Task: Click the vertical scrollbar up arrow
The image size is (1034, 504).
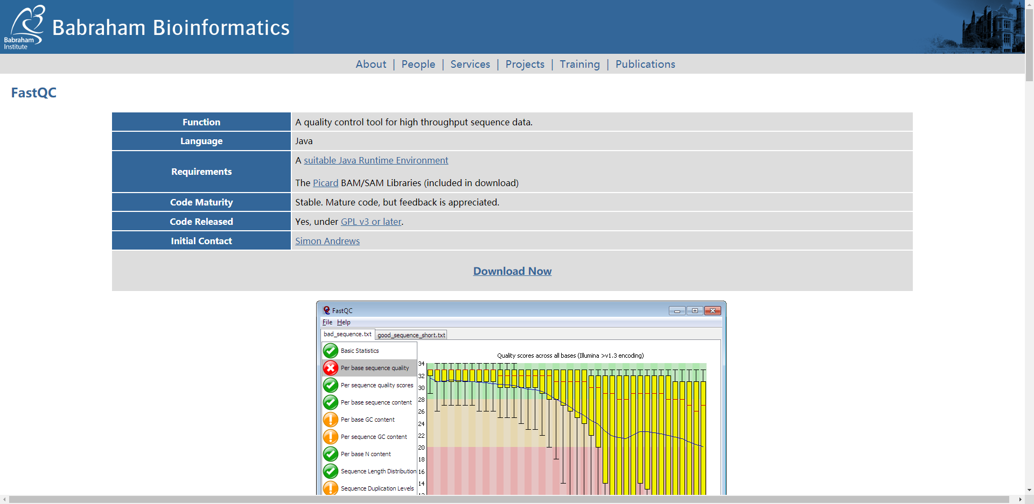Action: point(1029,4)
